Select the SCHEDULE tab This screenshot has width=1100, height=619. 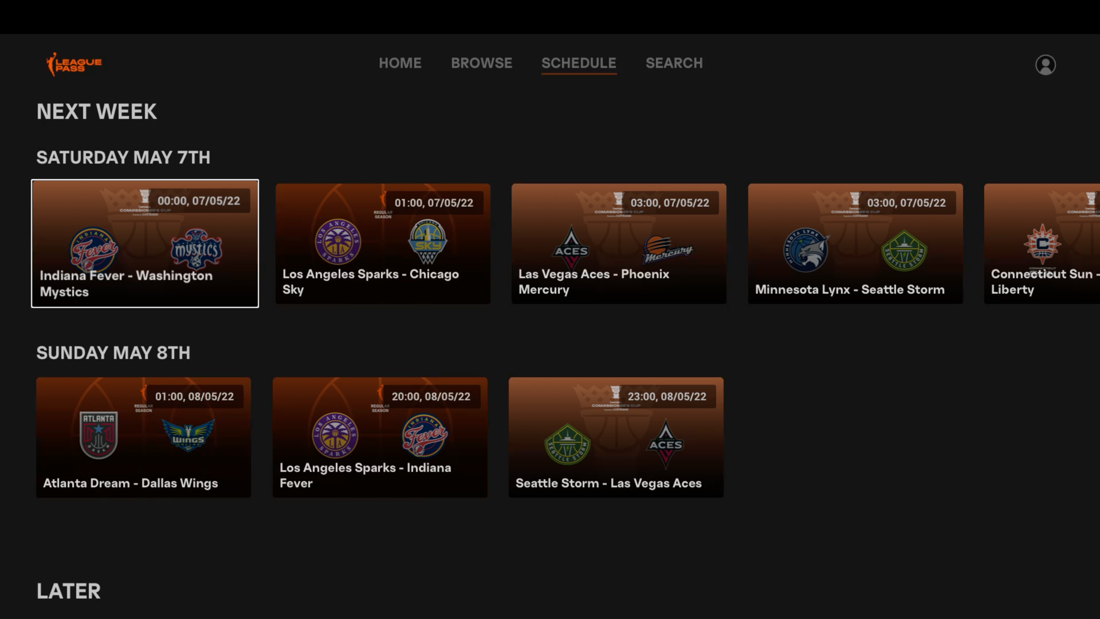(579, 63)
